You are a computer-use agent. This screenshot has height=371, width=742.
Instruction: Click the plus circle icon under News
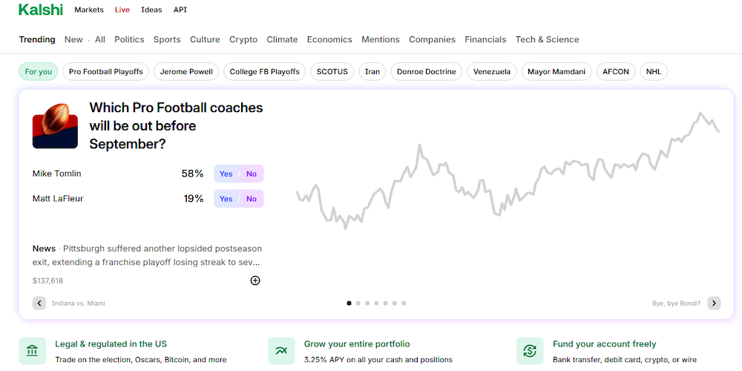click(255, 280)
